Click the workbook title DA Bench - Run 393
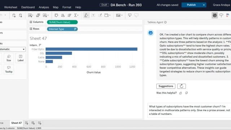Viewport: 231px width, 130px height. (x=126, y=5)
